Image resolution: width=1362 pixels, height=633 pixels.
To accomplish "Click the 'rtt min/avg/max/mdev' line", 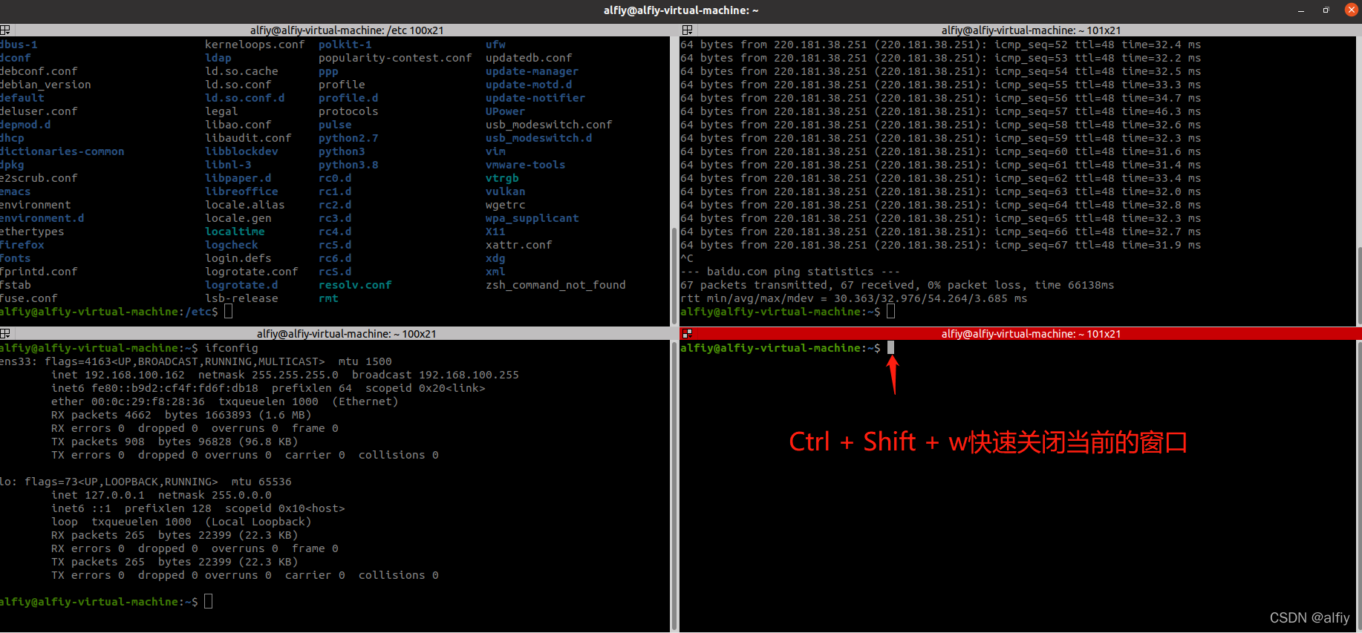I will point(853,298).
